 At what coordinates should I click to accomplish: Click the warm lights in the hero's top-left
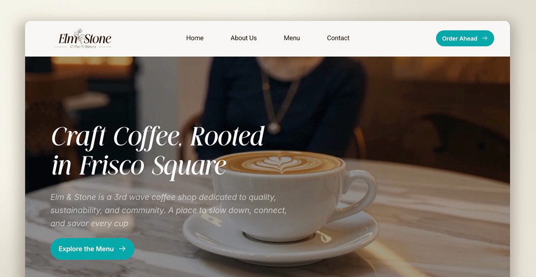92,61
